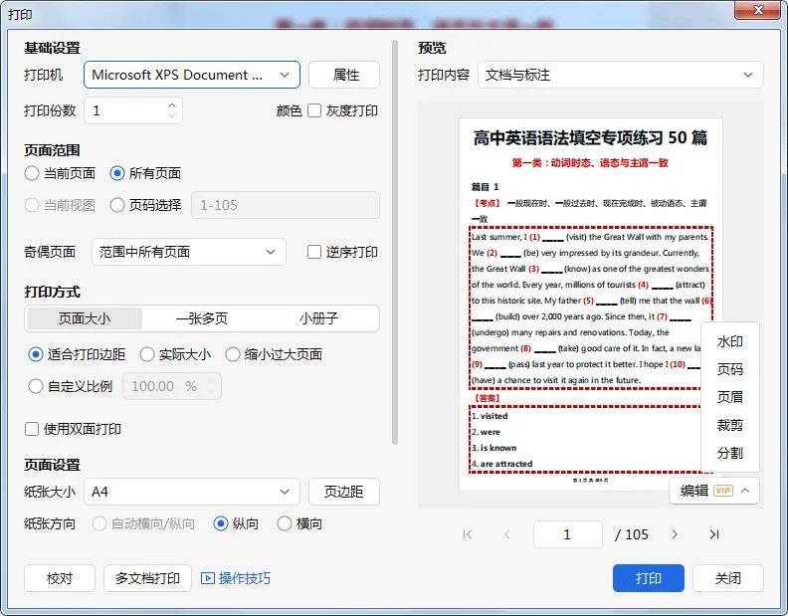Choose 页眉 from edit menu
788x616 pixels.
coord(729,397)
